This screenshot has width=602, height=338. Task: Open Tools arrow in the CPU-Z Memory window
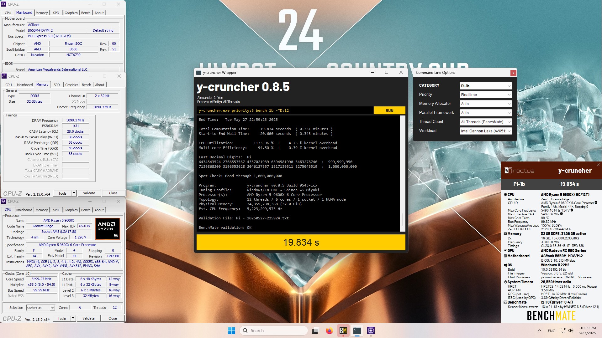pyautogui.click(x=74, y=193)
